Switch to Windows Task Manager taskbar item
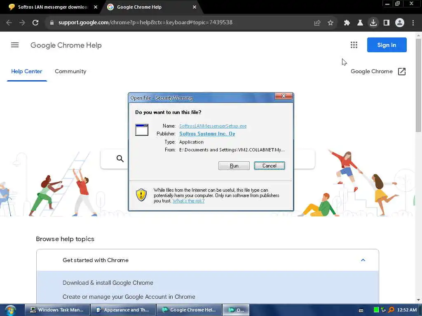422x316 pixels. tap(57, 310)
